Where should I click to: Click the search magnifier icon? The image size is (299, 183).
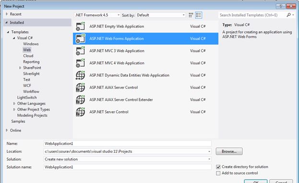289,15
